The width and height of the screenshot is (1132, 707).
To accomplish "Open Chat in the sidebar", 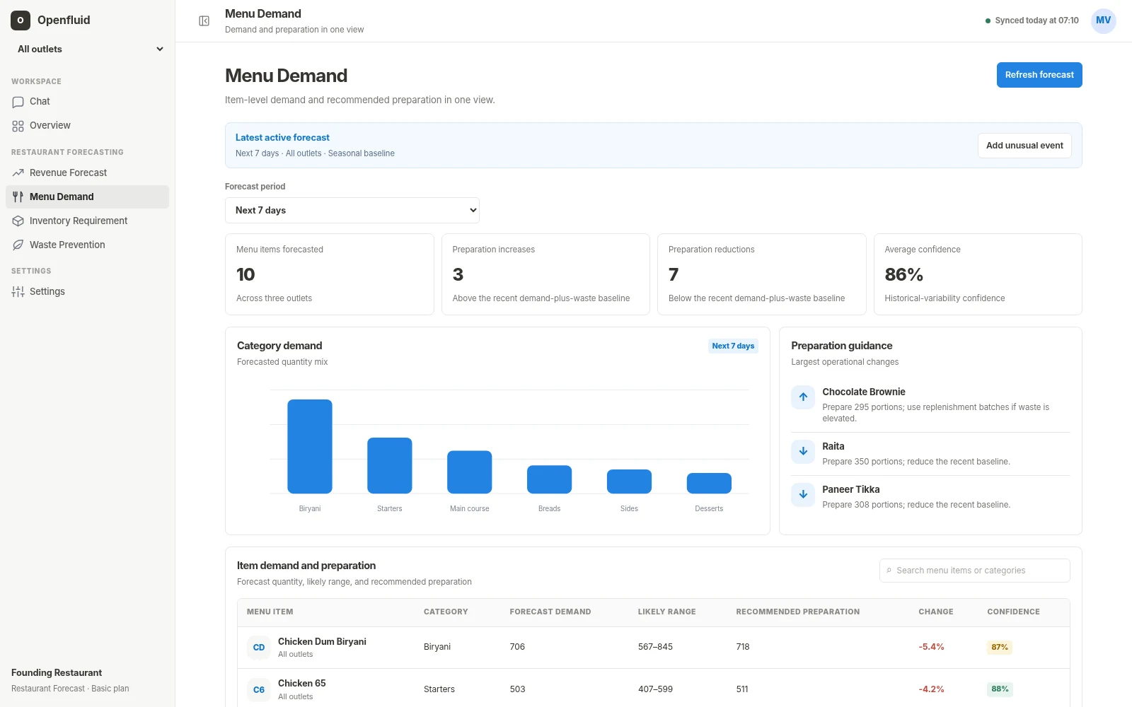I will click(87, 102).
